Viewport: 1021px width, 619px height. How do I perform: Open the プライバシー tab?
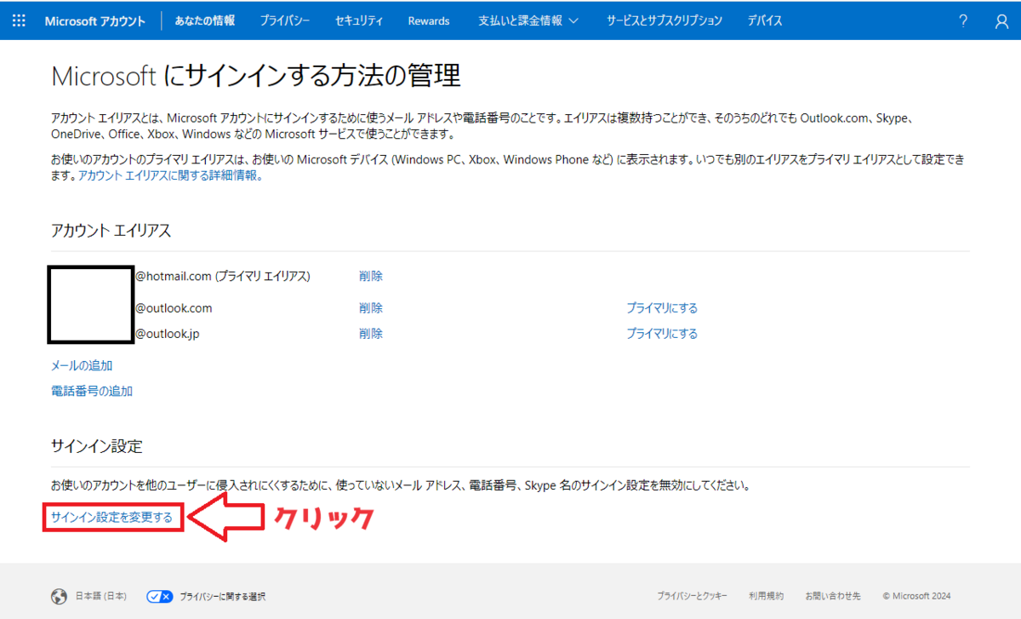(x=285, y=20)
